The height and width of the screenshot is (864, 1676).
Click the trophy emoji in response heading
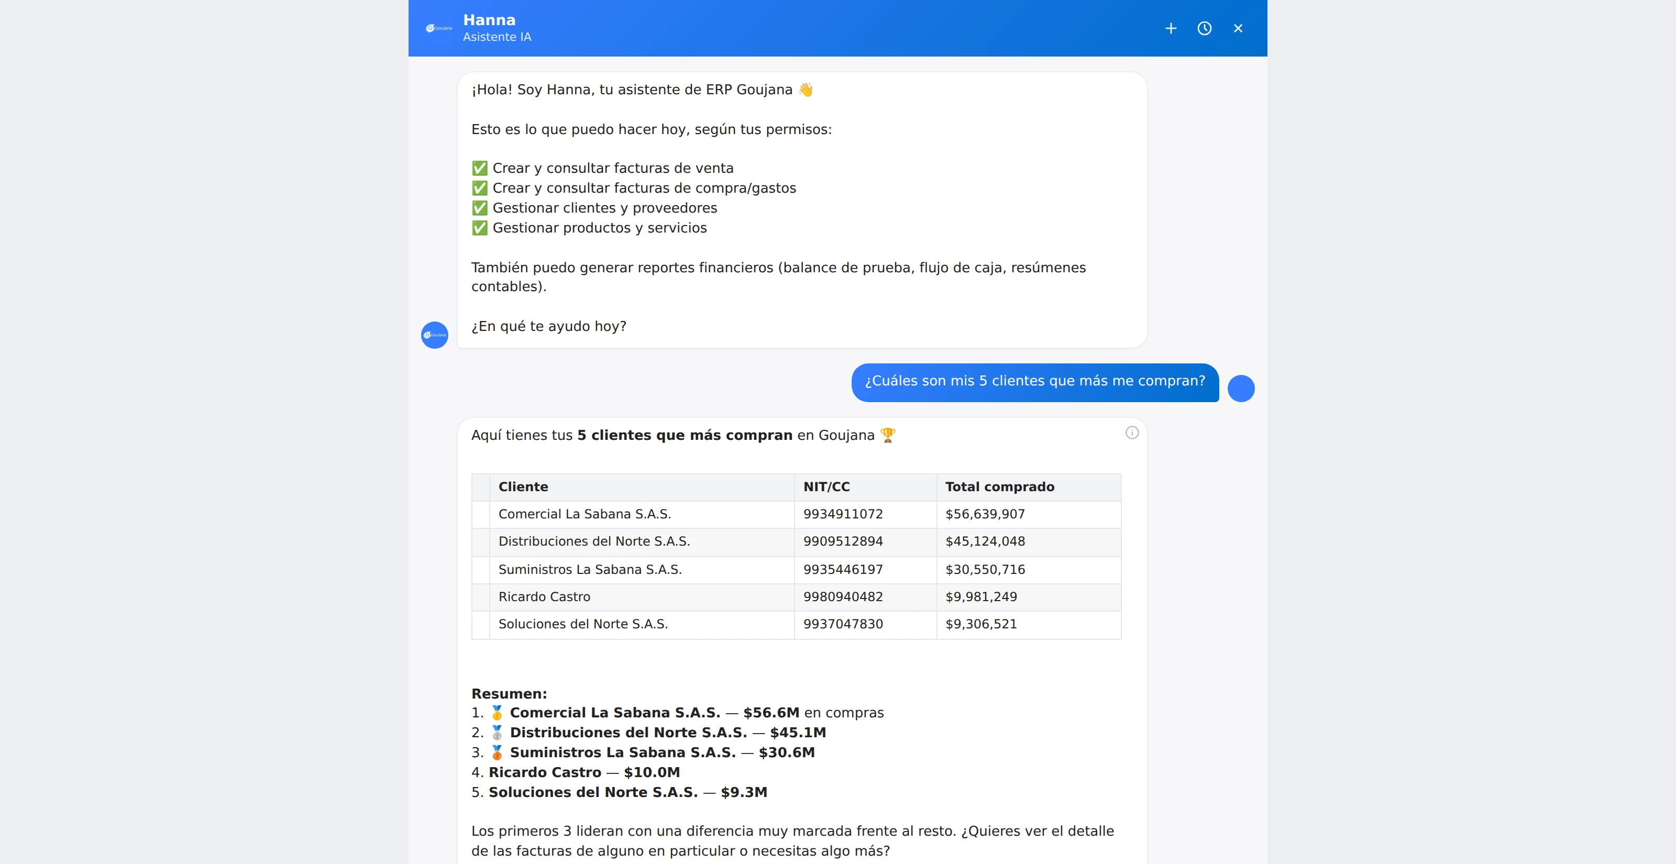tap(888, 435)
